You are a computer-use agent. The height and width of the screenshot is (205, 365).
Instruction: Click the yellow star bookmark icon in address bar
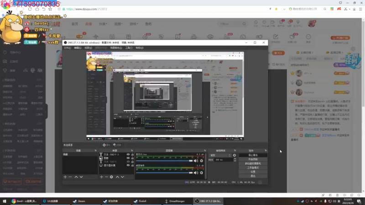tap(276, 9)
